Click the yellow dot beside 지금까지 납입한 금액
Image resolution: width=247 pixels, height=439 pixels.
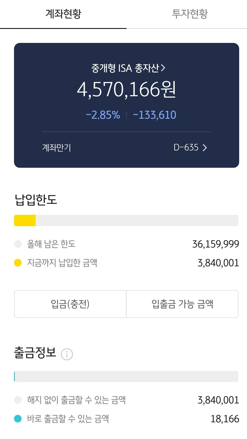point(18,263)
